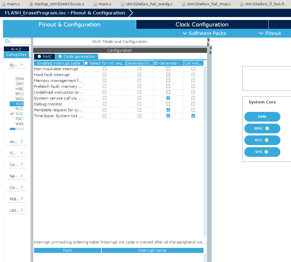This screenshot has width=291, height=262.
Task: Click the DMA button under System Core
Action: pos(262,117)
